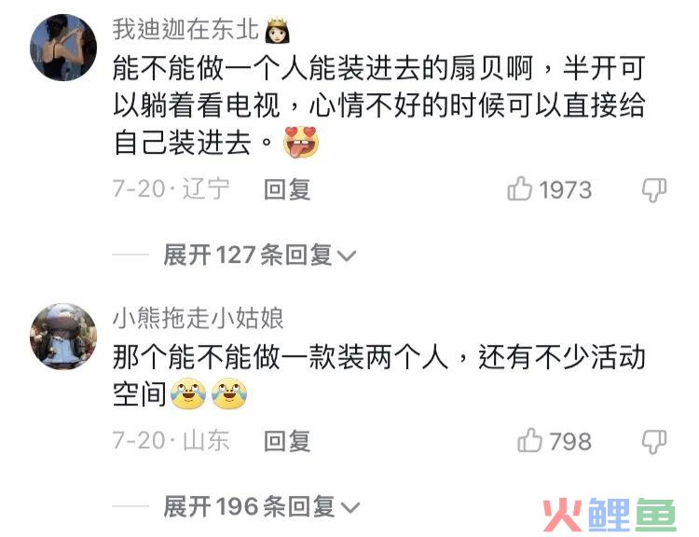699x537 pixels.
Task: Select the comment text about 装两个人
Action: click(379, 376)
